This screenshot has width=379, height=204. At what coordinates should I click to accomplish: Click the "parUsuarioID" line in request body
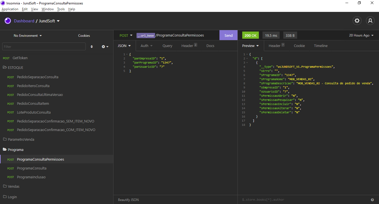click(x=149, y=67)
